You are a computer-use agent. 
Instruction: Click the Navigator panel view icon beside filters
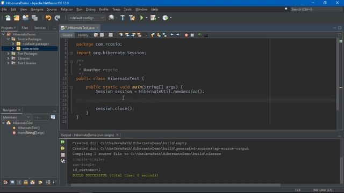[x=53, y=117]
